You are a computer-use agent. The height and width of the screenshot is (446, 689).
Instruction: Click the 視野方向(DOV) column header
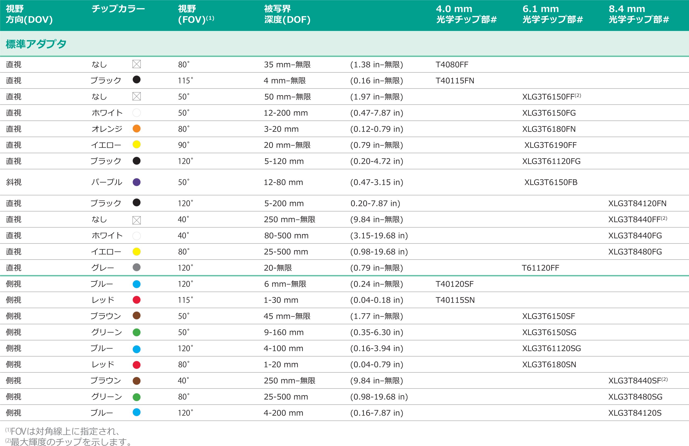pos(29,14)
